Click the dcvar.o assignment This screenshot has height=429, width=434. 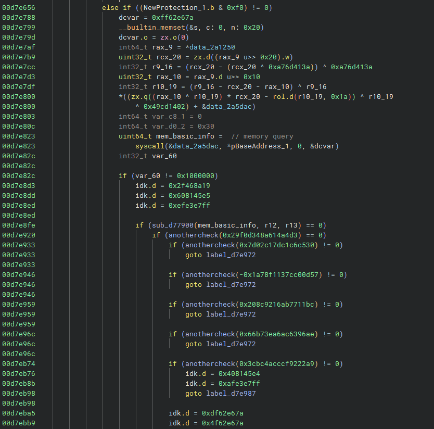pyautogui.click(x=154, y=37)
